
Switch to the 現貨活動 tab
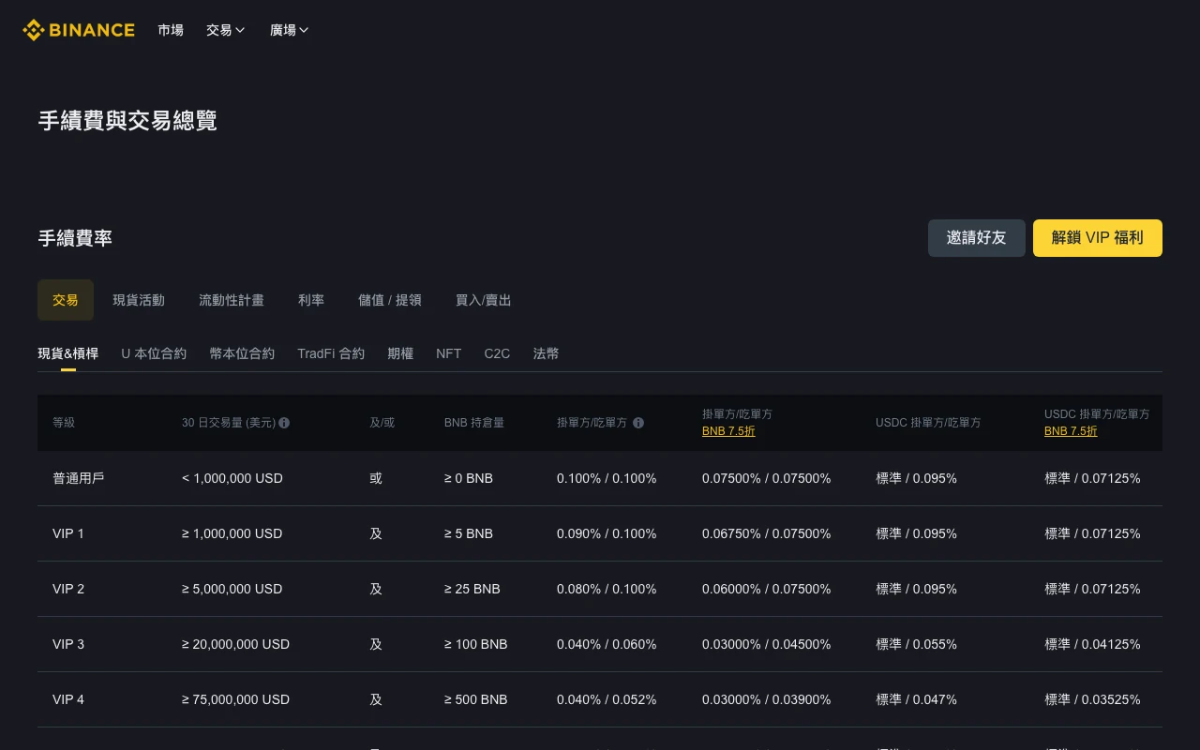139,300
